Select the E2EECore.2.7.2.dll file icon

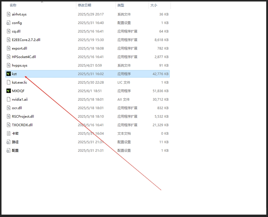tap(9, 40)
